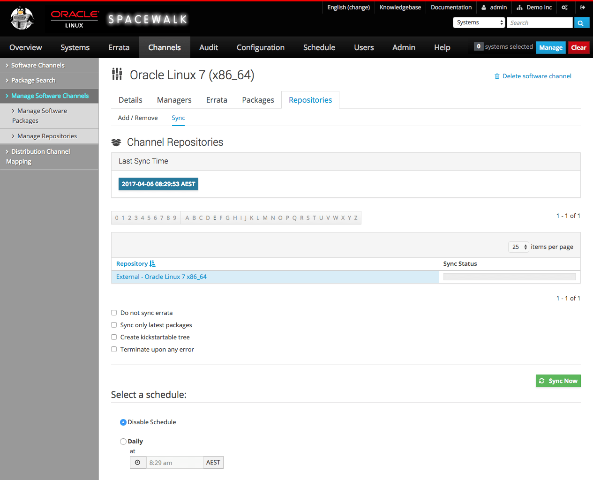The height and width of the screenshot is (480, 593).
Task: Click the clock icon in time field
Action: 137,463
